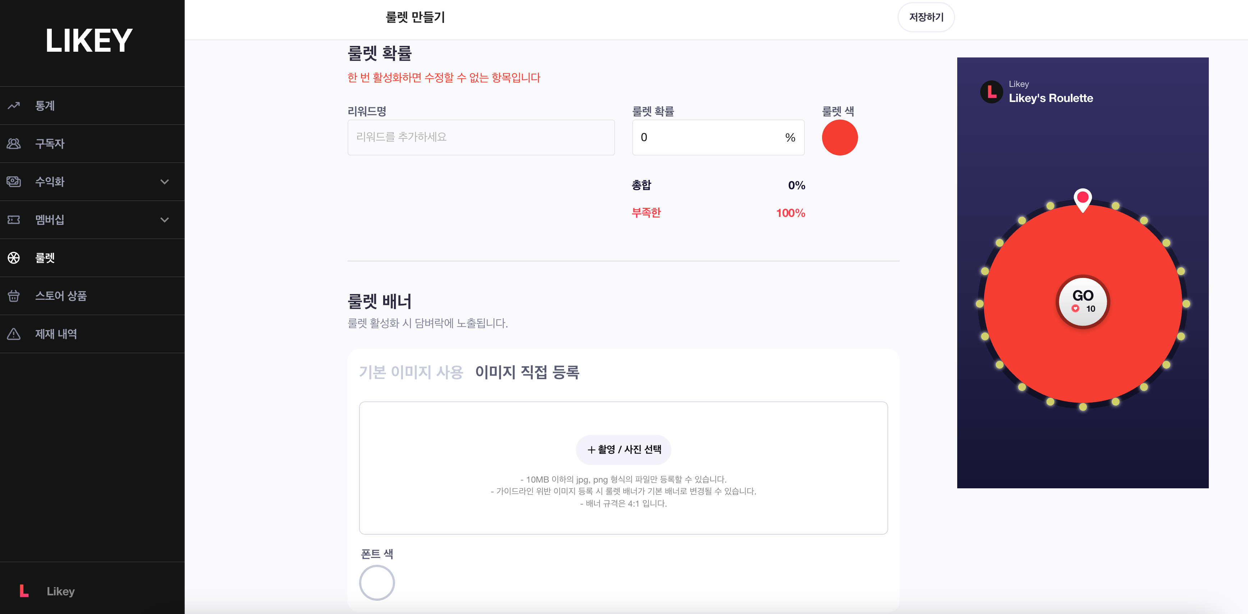Click the 촬영 / 사진 선택 upload button

point(623,450)
